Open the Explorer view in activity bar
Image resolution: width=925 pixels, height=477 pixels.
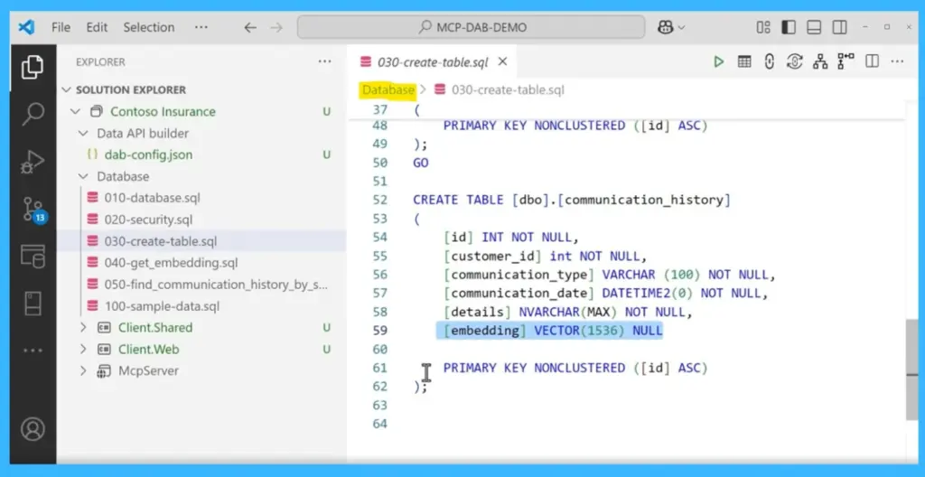click(x=33, y=67)
